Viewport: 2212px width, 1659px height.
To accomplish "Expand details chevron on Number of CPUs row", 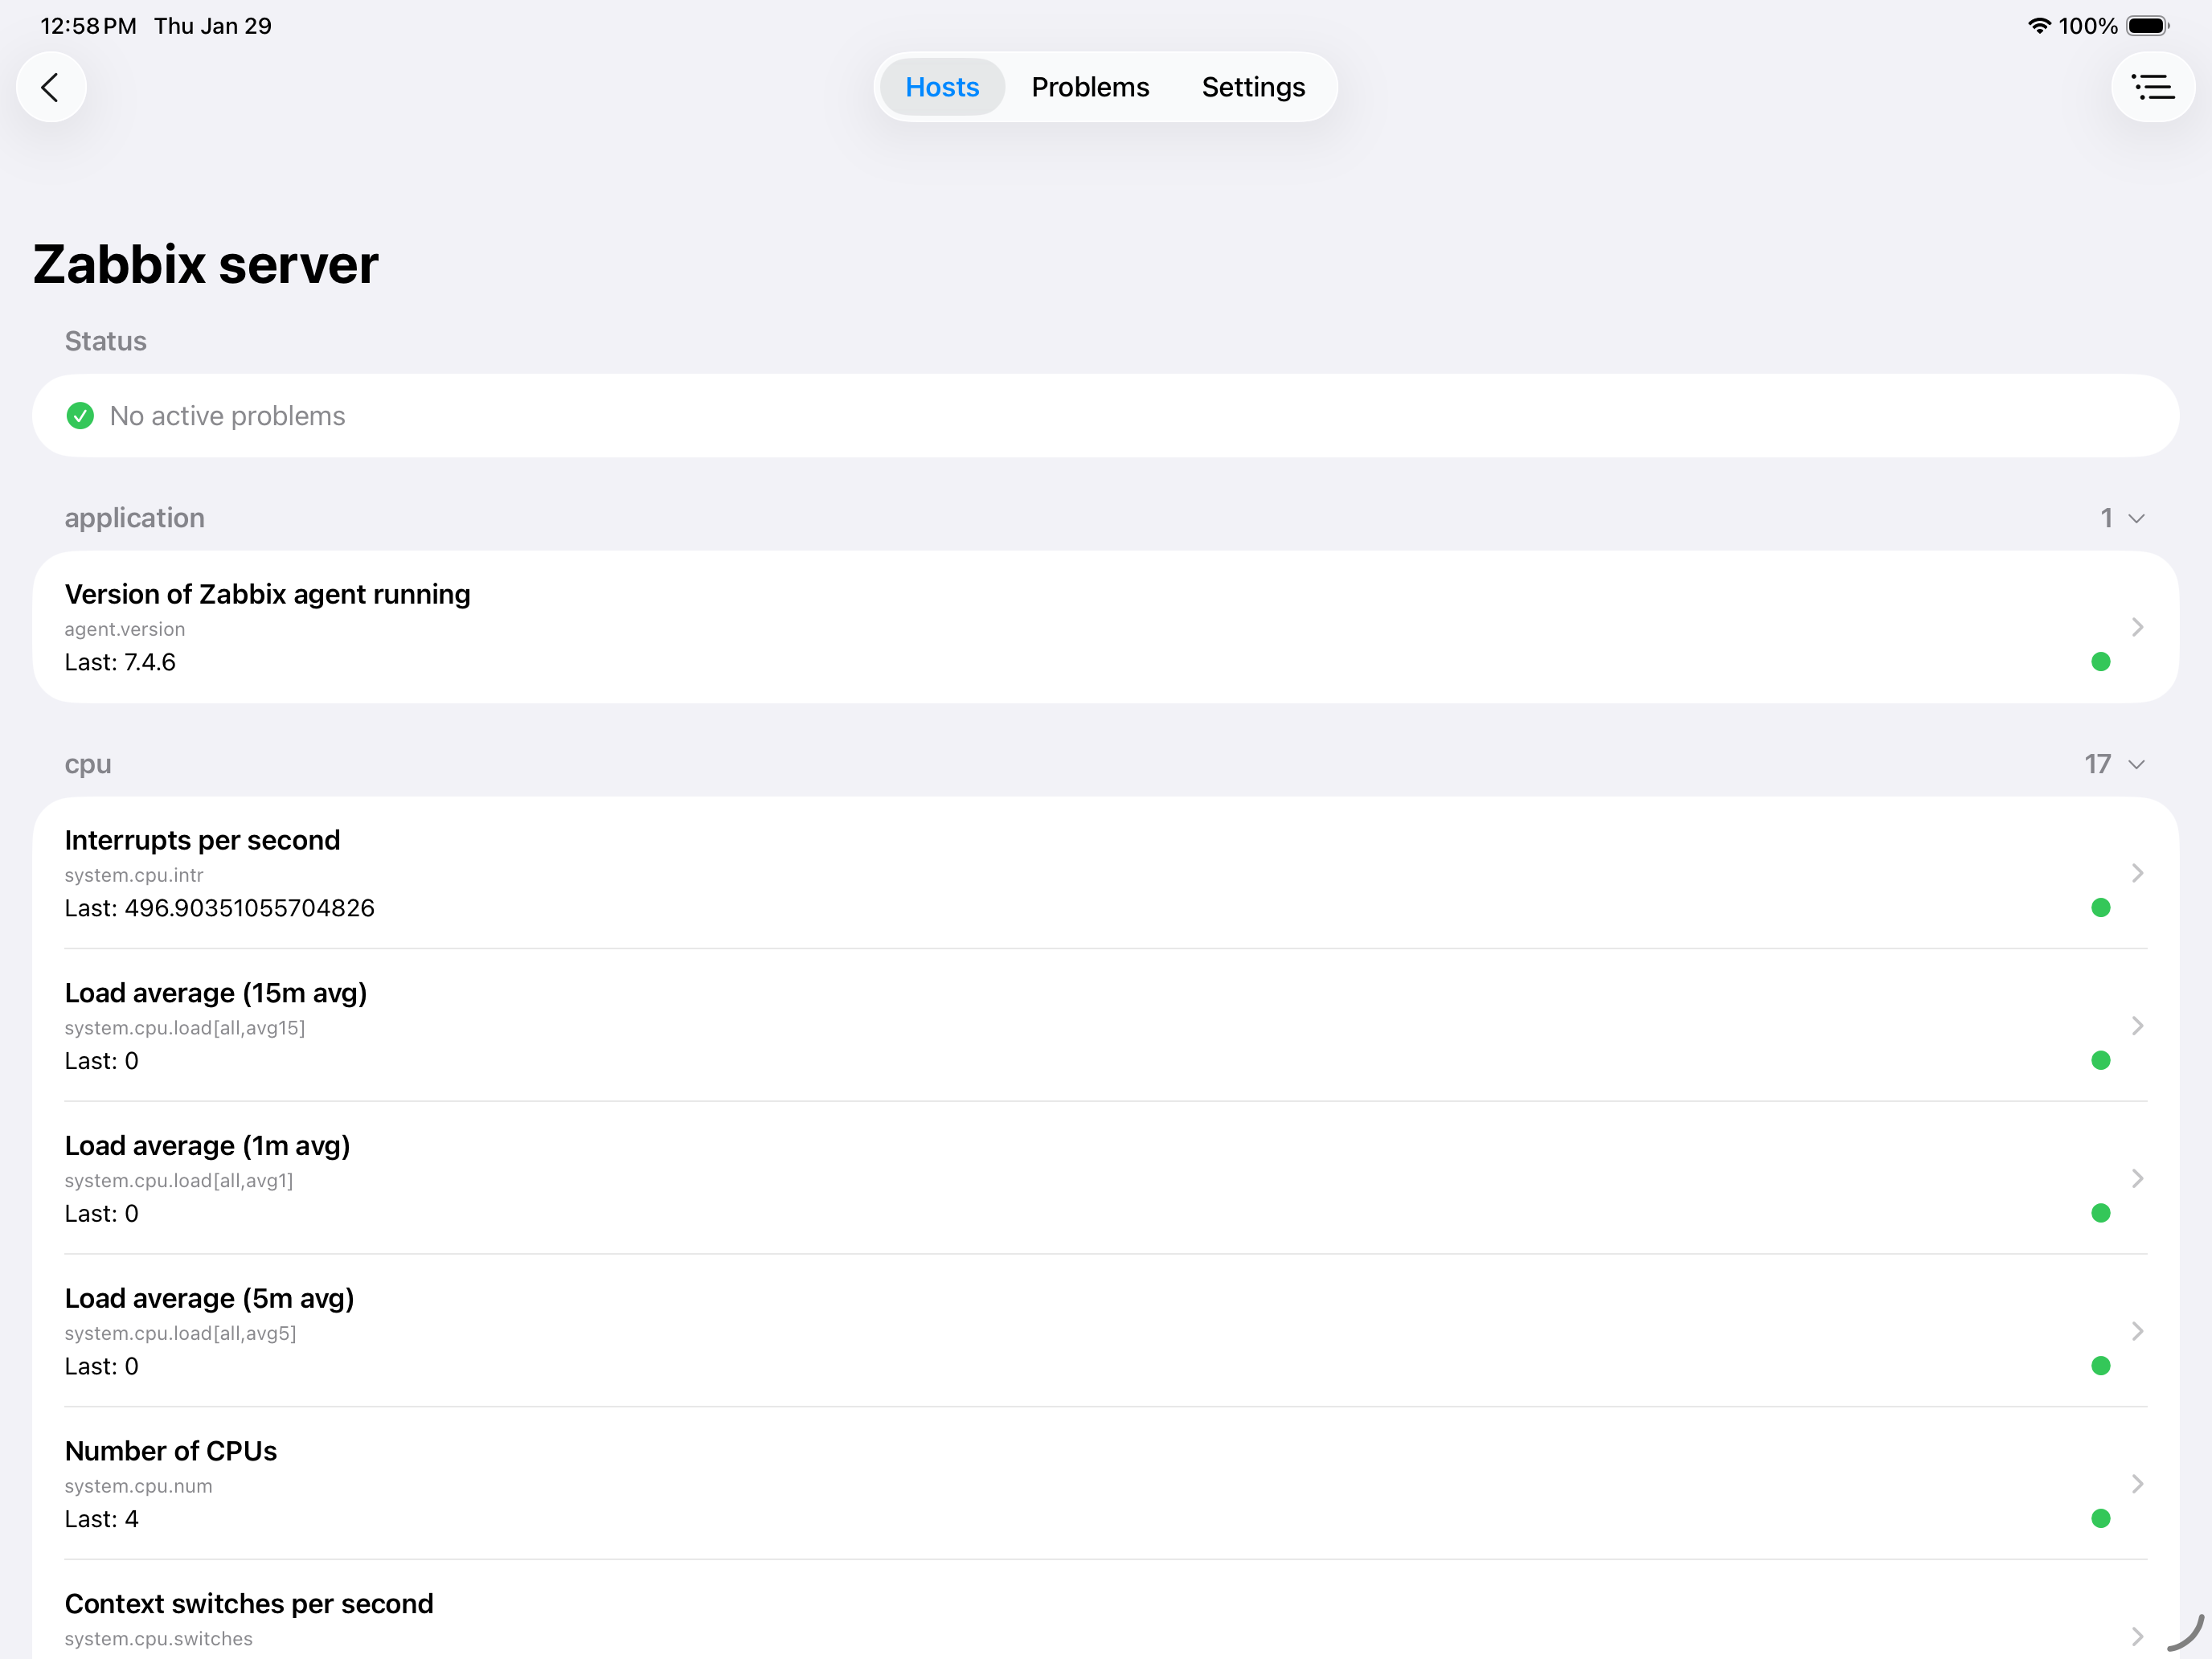I will (2138, 1484).
